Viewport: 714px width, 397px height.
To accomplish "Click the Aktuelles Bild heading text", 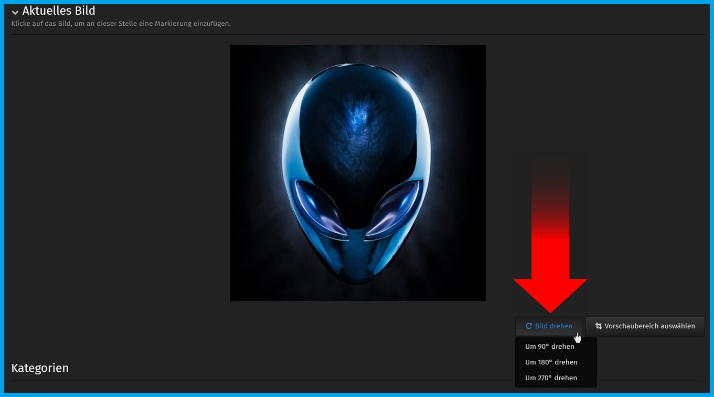I will pyautogui.click(x=59, y=11).
